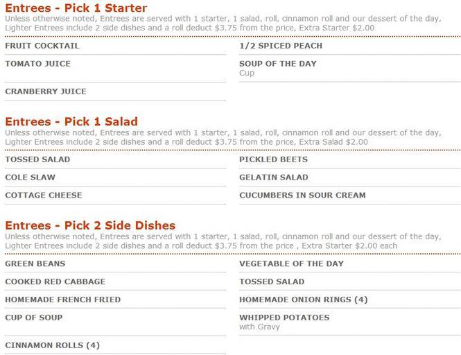The width and height of the screenshot is (461, 355).
Task: Choose Cooked Red Cabbage side dish
Action: pos(55,282)
